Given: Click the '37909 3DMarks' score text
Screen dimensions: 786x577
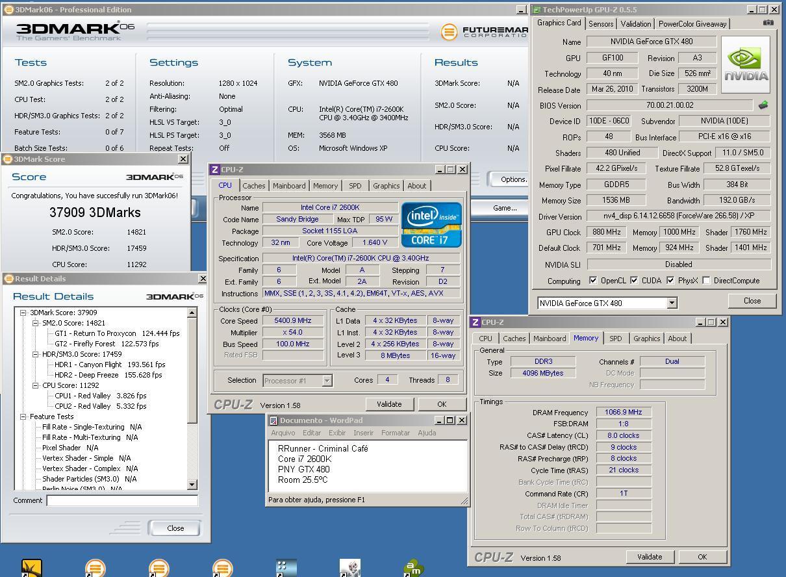Looking at the screenshot, I should (95, 212).
